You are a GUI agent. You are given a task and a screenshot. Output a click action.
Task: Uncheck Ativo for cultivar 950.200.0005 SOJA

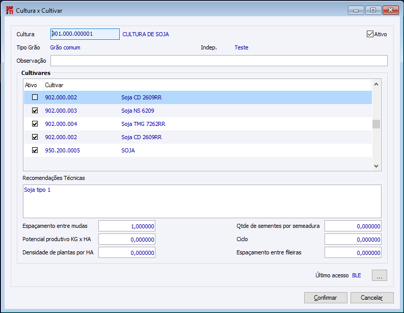tap(35, 150)
